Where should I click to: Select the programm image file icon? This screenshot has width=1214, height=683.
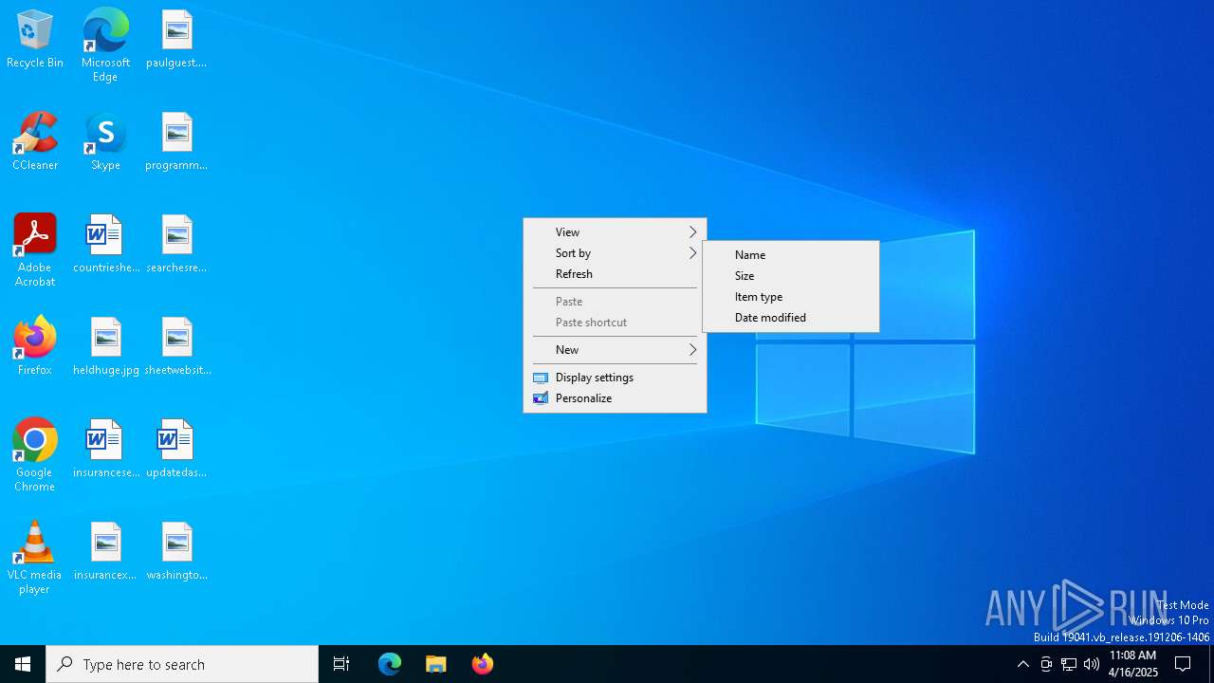click(176, 141)
